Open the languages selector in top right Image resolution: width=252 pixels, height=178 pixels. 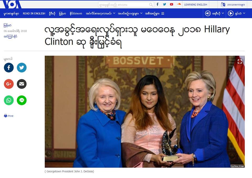click(233, 5)
